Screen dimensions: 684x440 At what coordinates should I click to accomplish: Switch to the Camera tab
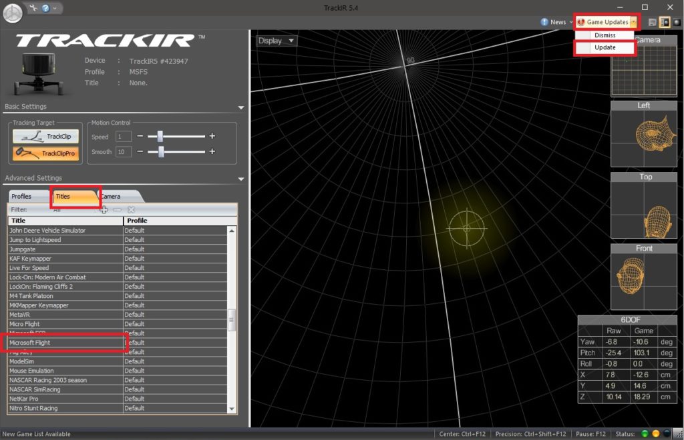(119, 196)
